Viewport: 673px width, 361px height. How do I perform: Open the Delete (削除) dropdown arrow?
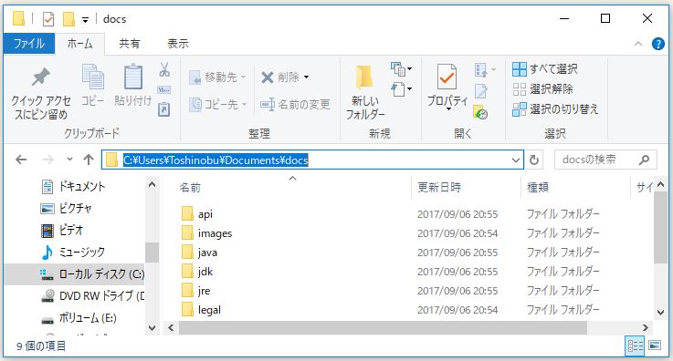click(x=307, y=77)
